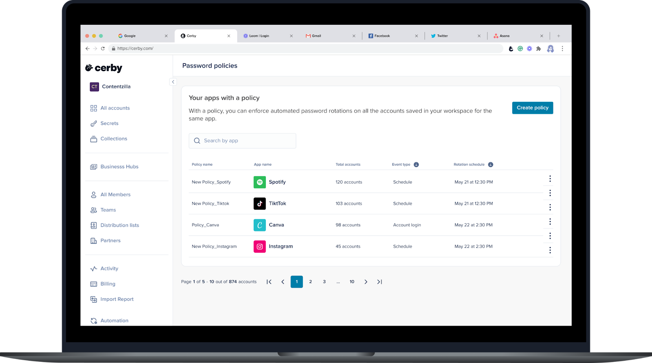The width and height of the screenshot is (652, 363).
Task: Select the Policy_Canva policy name
Action: pyautogui.click(x=205, y=225)
